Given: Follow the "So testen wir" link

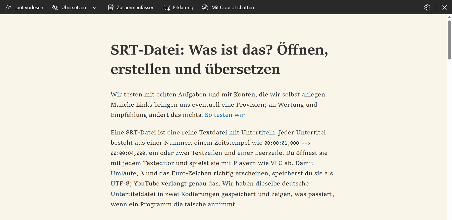Looking at the screenshot, I should 225,115.
